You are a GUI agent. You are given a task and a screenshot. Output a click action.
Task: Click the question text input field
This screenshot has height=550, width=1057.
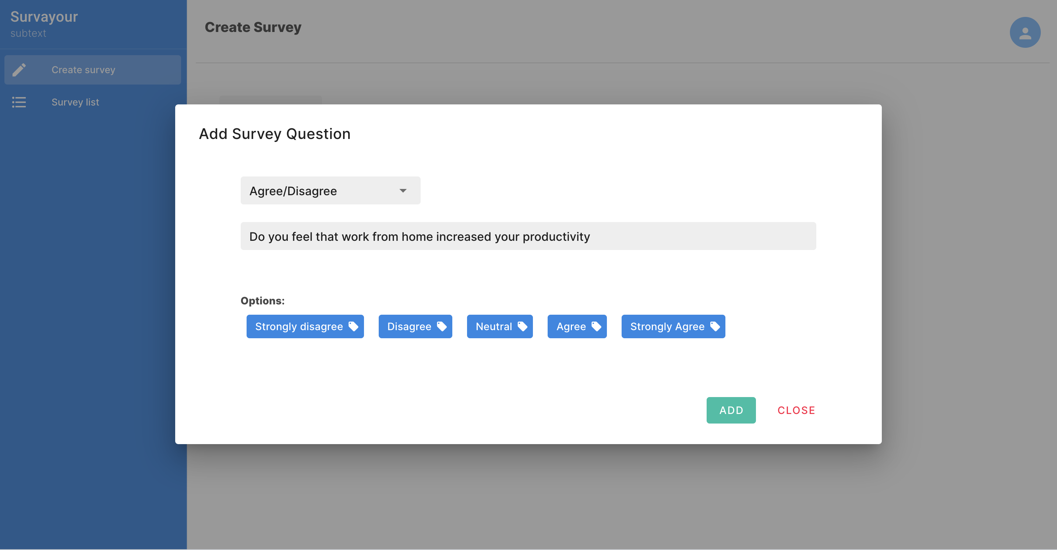point(528,236)
